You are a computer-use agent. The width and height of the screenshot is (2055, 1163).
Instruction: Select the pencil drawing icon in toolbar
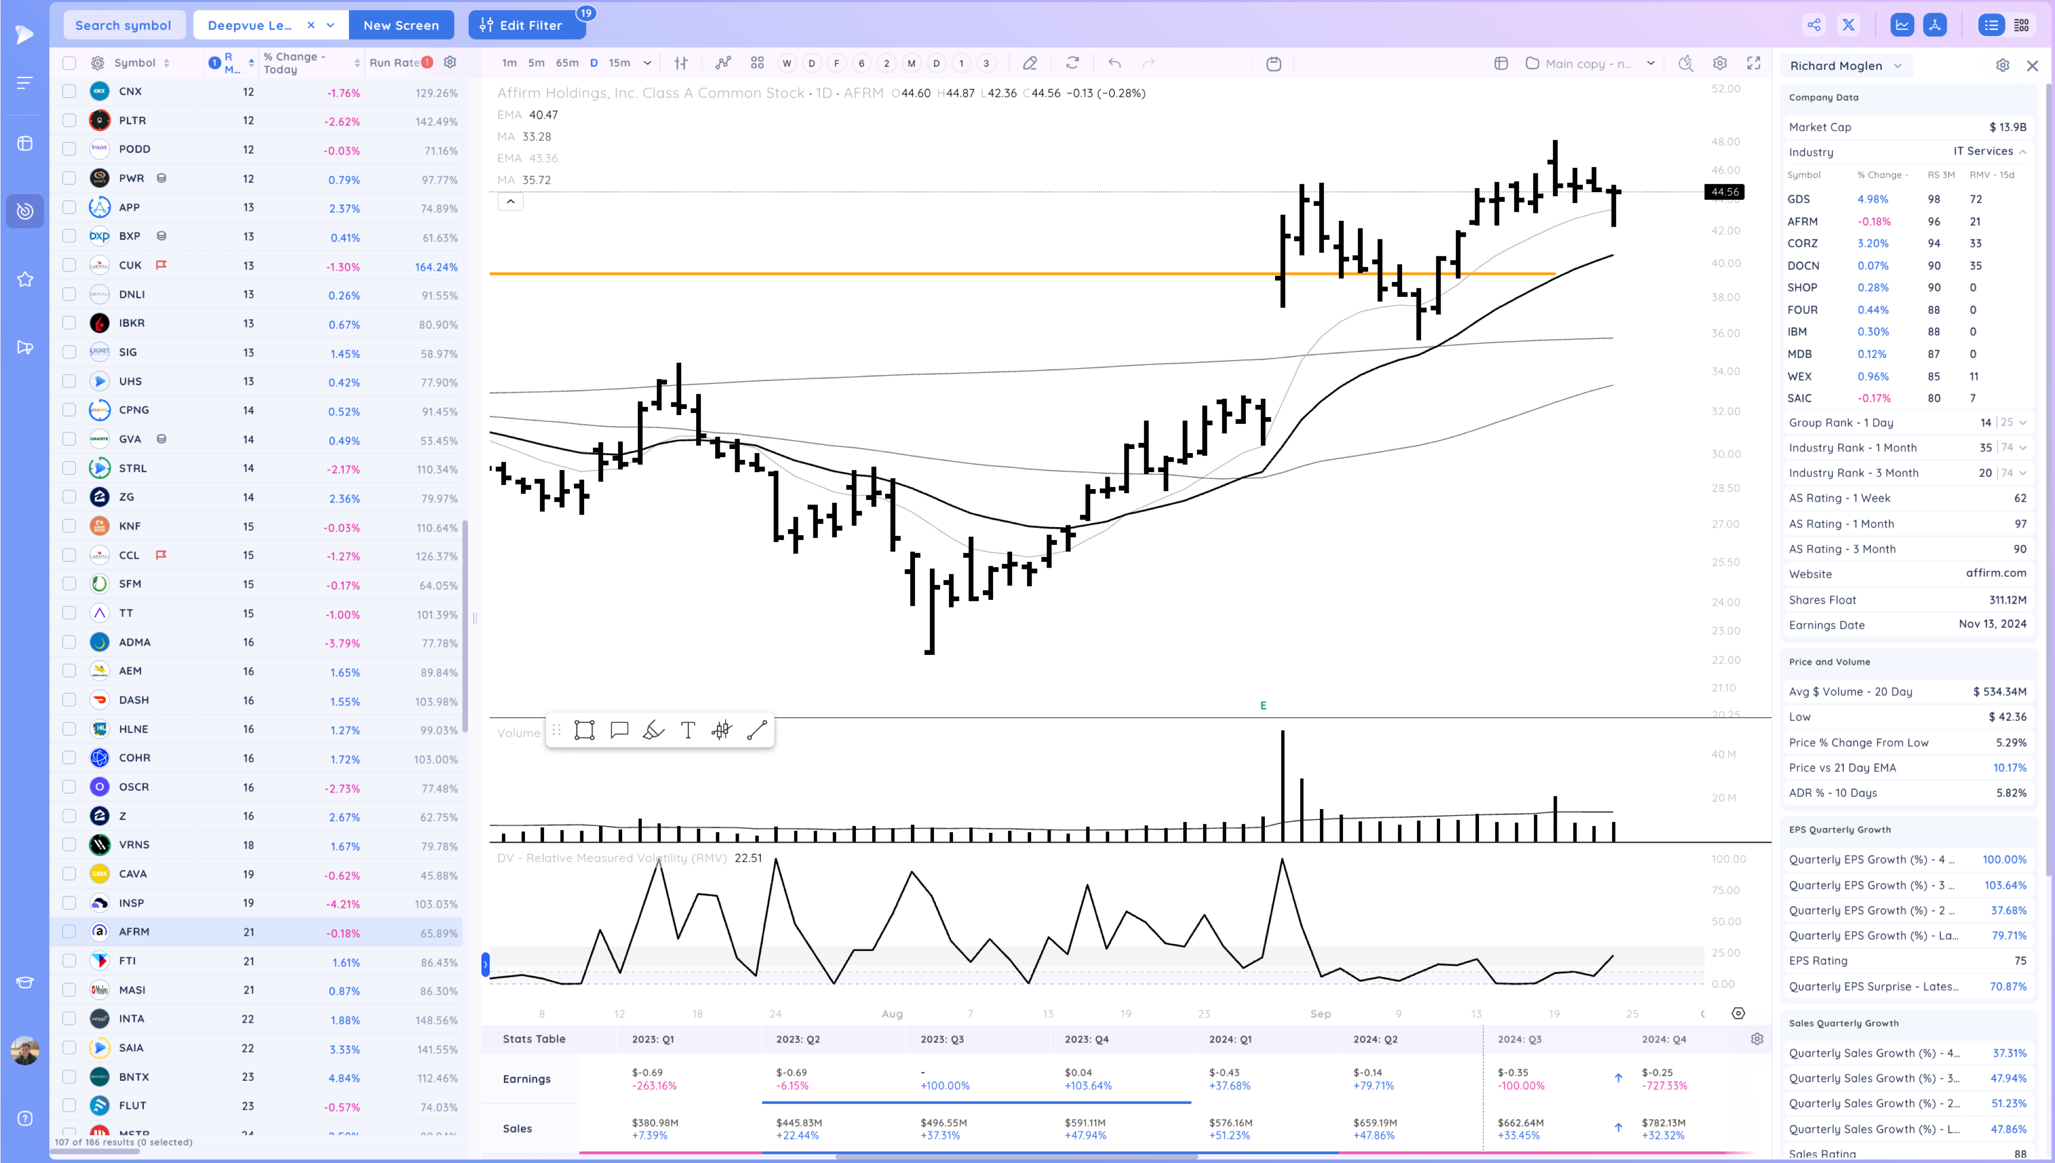(1030, 63)
